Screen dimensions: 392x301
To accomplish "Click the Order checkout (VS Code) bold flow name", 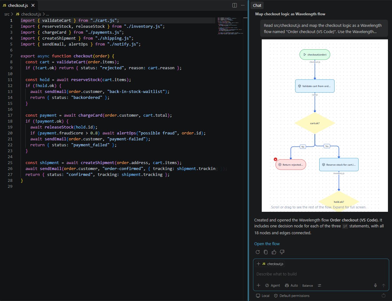I will pyautogui.click(x=354, y=220).
